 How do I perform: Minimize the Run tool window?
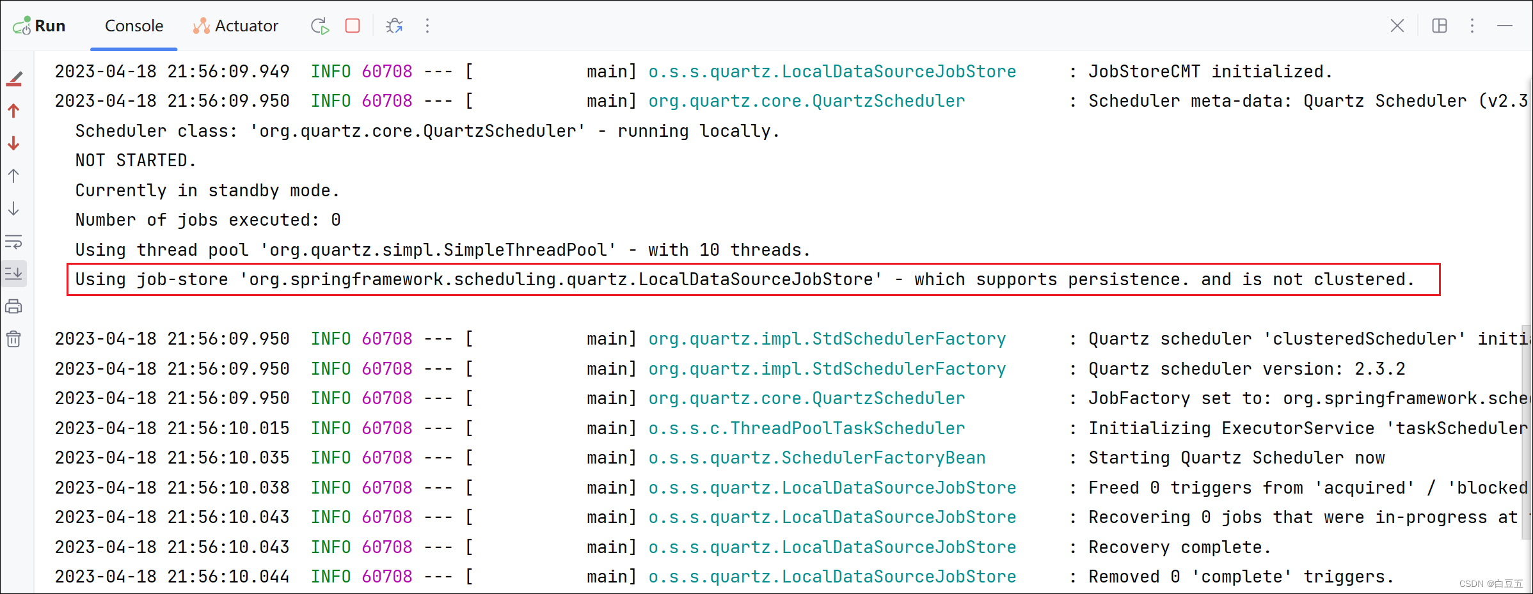coord(1505,26)
